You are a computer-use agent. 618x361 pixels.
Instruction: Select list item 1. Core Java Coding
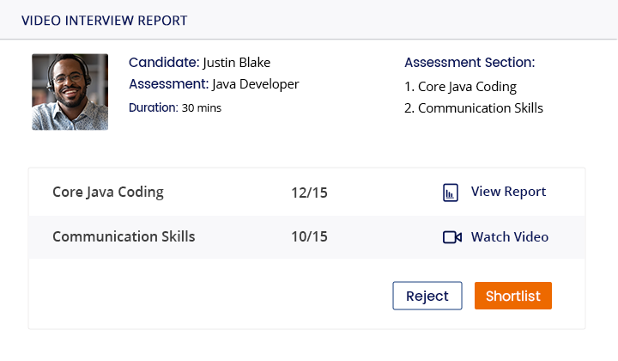[x=460, y=87]
